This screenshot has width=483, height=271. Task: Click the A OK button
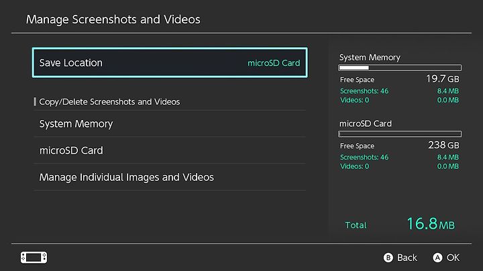click(x=446, y=258)
